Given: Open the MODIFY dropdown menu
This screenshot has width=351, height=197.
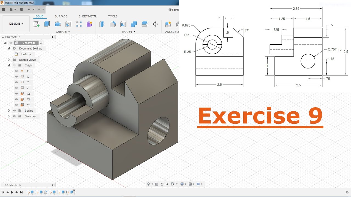Looking at the screenshot, I should pyautogui.click(x=129, y=32).
